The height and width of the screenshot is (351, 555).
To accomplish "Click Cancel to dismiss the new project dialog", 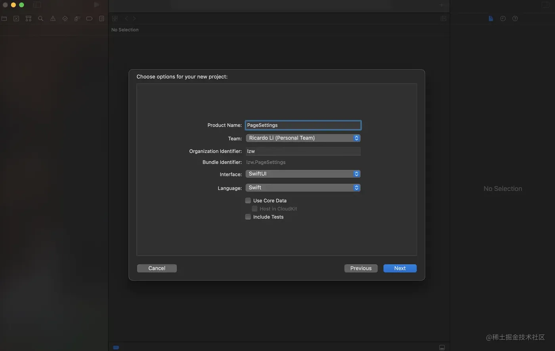I will coord(157,268).
